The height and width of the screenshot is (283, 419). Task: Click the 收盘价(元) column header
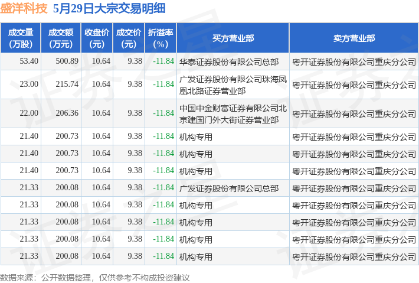pos(97,38)
